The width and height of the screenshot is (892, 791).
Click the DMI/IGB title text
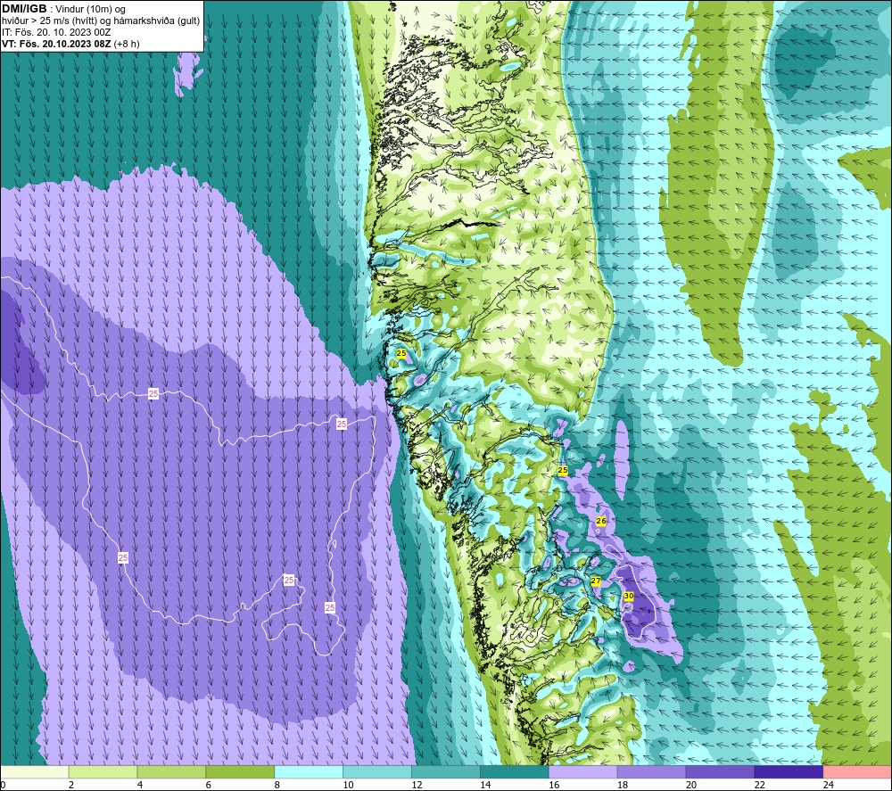coord(24,9)
